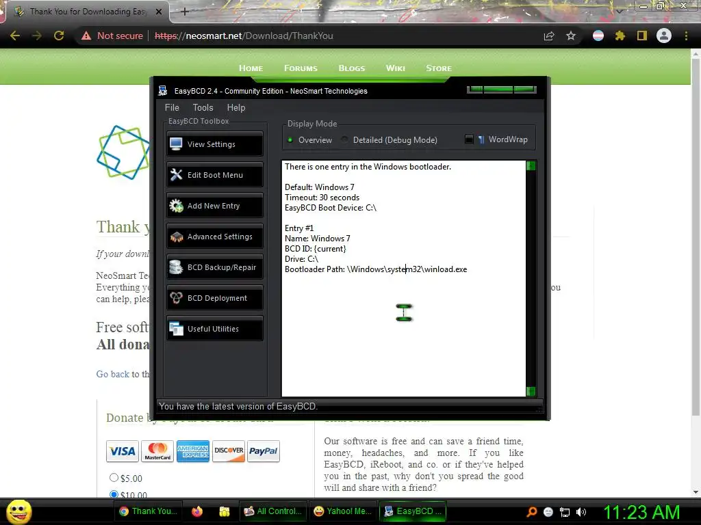Viewport: 701px width, 525px height.
Task: Click the volume speaker tray icon
Action: [x=581, y=512]
